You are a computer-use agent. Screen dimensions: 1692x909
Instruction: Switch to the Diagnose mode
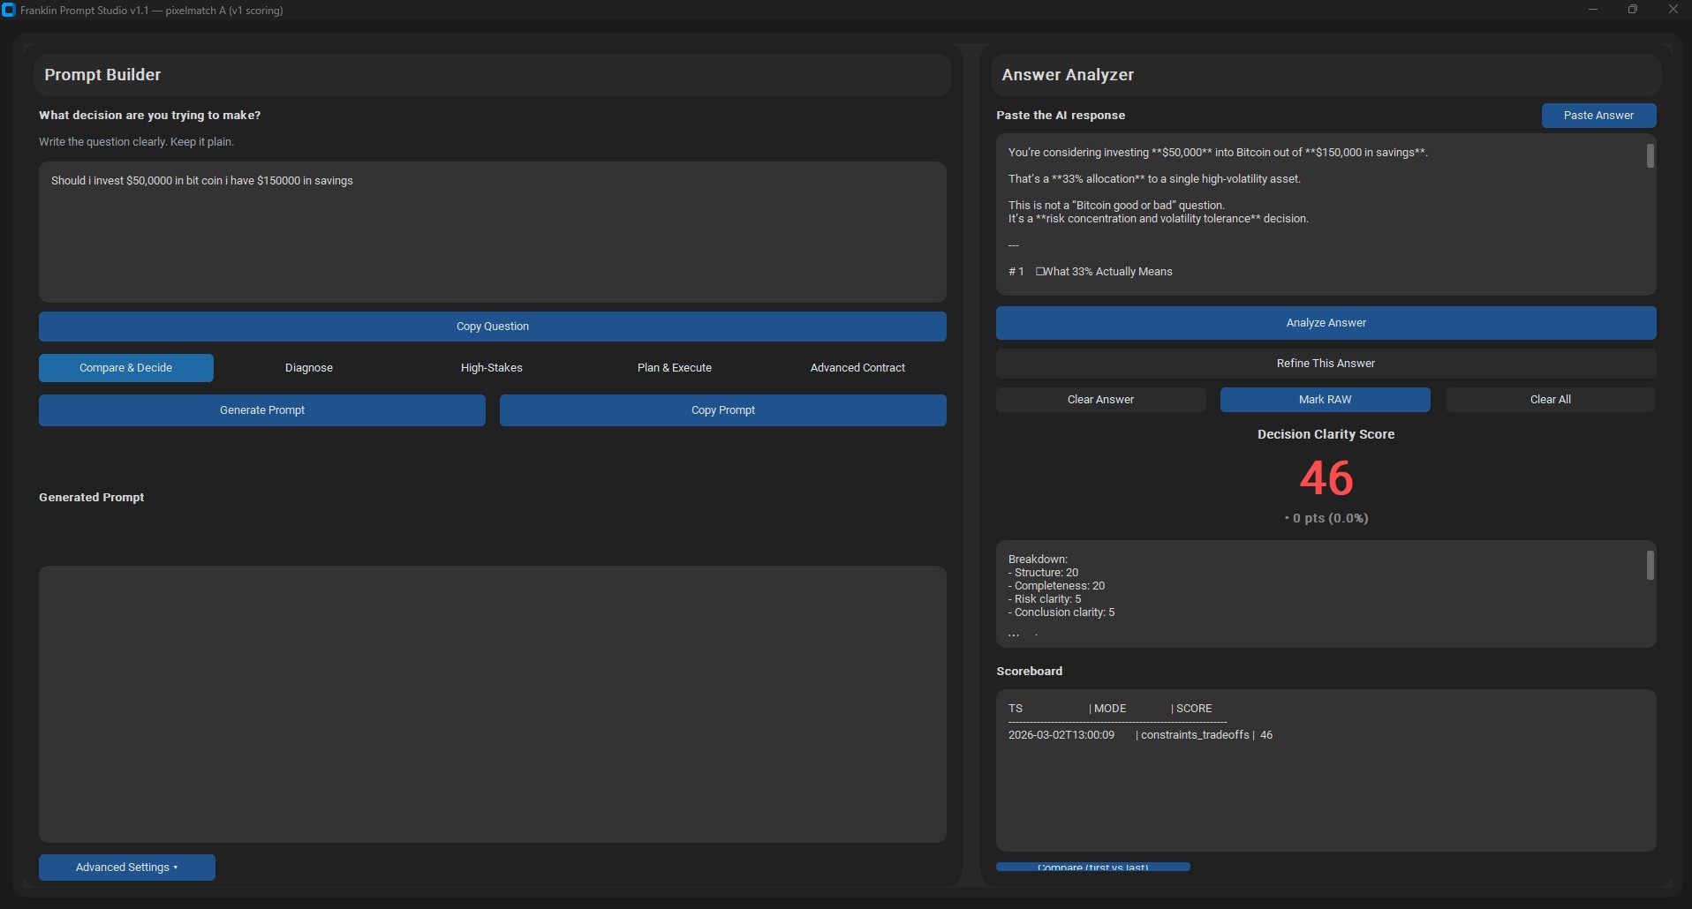[x=309, y=368]
